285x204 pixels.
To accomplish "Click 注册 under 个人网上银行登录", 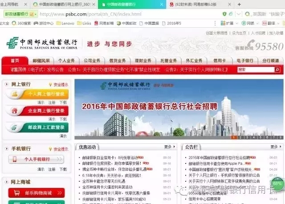I will tap(52, 102).
